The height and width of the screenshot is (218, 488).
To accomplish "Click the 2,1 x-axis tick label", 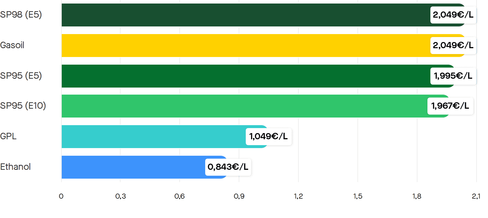I will pyautogui.click(x=476, y=196).
